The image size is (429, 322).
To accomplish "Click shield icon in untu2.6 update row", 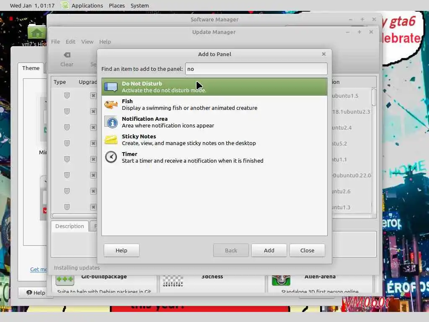I will tap(67, 191).
